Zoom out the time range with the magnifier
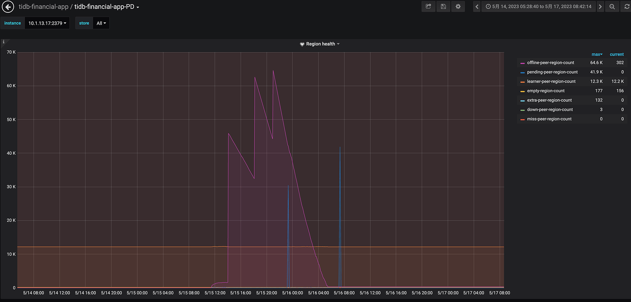Screen dimensions: 631x302 (612, 6)
